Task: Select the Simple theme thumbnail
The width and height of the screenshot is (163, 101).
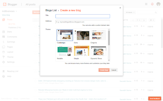Action: (x=81, y=51)
